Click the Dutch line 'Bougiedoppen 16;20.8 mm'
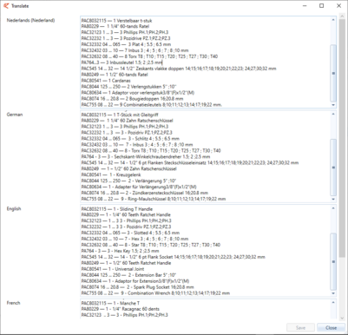 coord(132,99)
